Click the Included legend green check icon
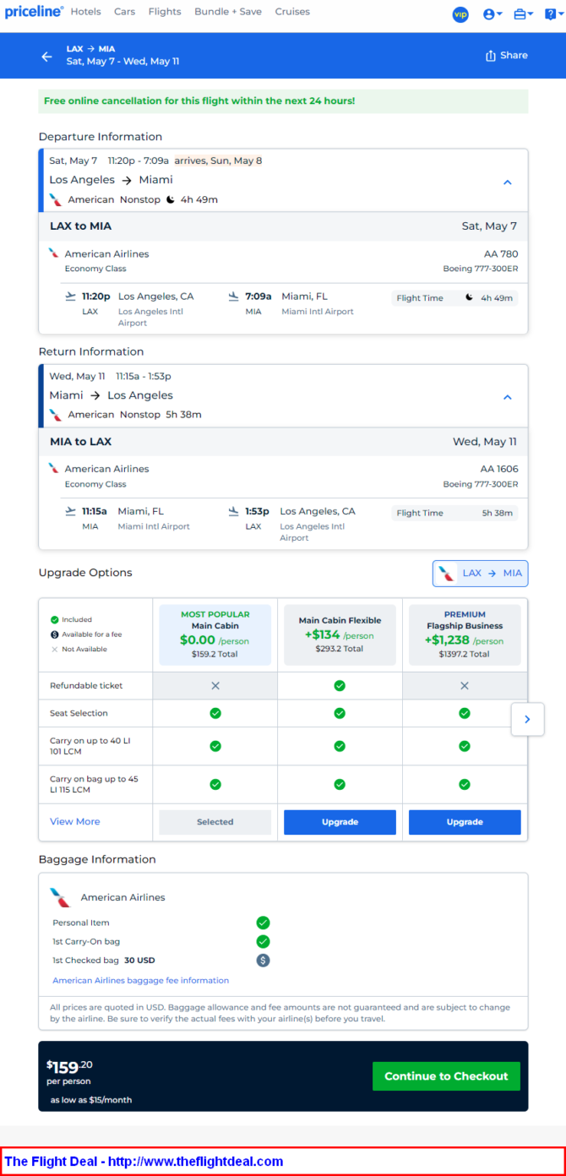Image resolution: width=566 pixels, height=1176 pixels. (x=55, y=619)
